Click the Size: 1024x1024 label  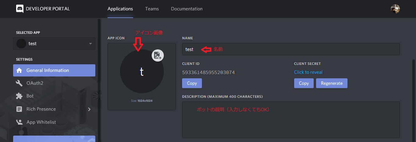point(142,101)
